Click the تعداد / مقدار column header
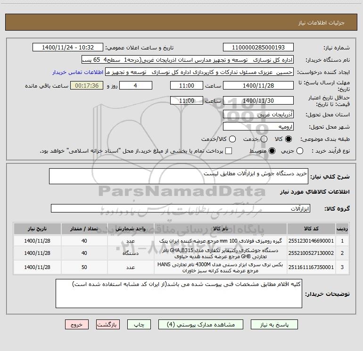This screenshot has height=351, width=363. (x=84, y=229)
